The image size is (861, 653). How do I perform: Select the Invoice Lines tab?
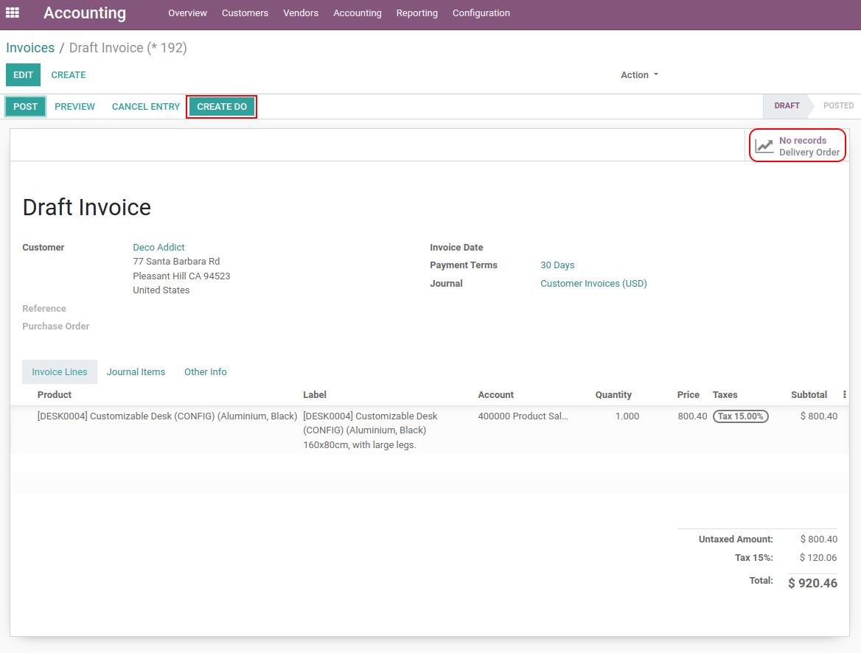coord(60,372)
